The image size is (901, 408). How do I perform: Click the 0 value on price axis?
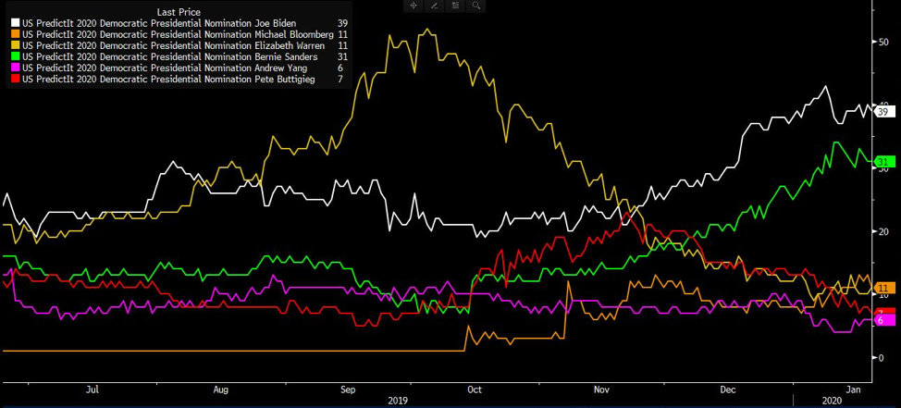tap(881, 357)
